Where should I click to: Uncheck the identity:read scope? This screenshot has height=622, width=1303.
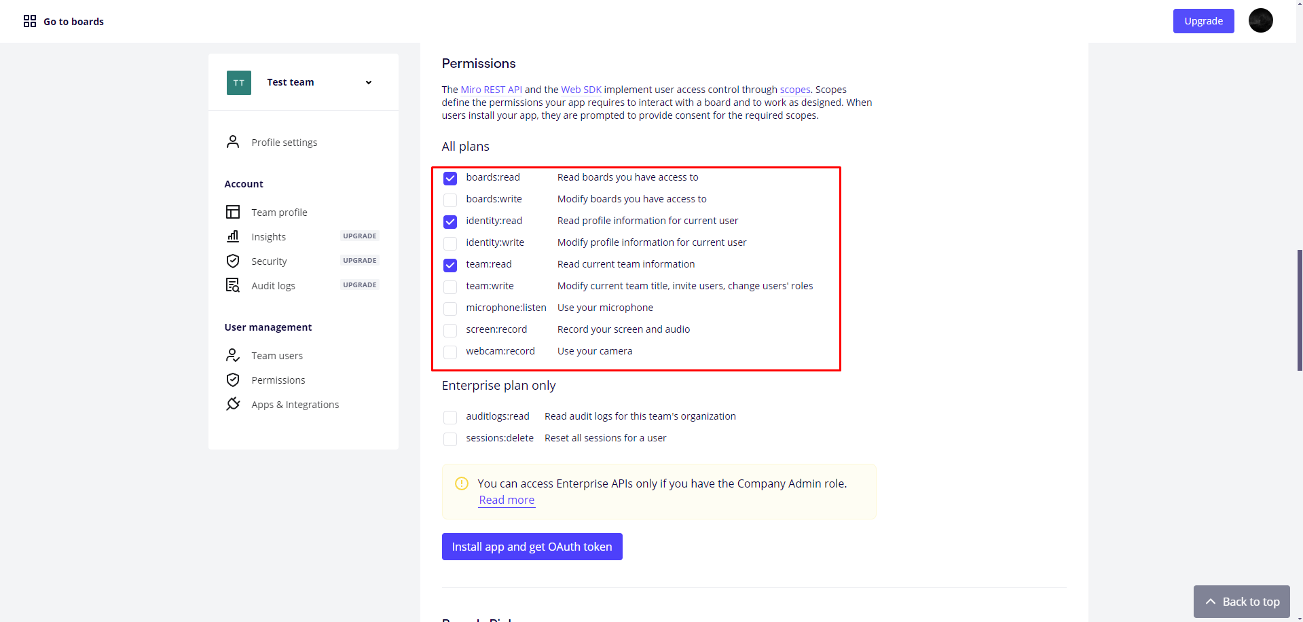tap(450, 221)
